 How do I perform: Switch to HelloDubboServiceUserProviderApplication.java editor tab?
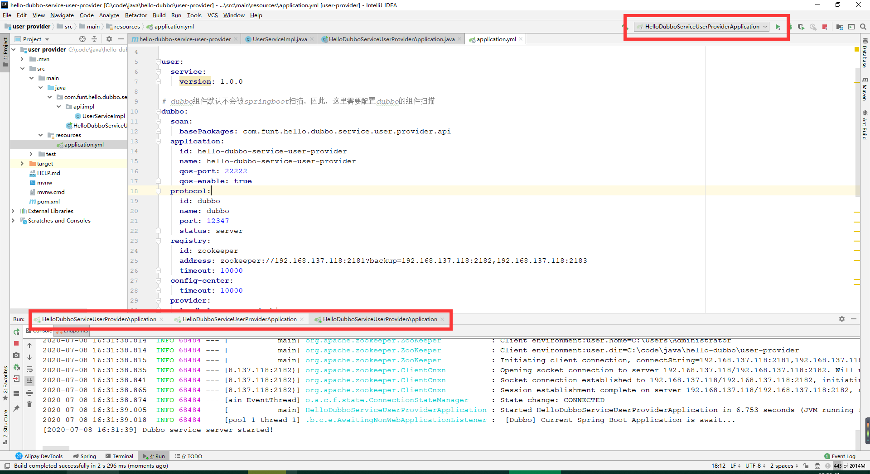coord(391,39)
